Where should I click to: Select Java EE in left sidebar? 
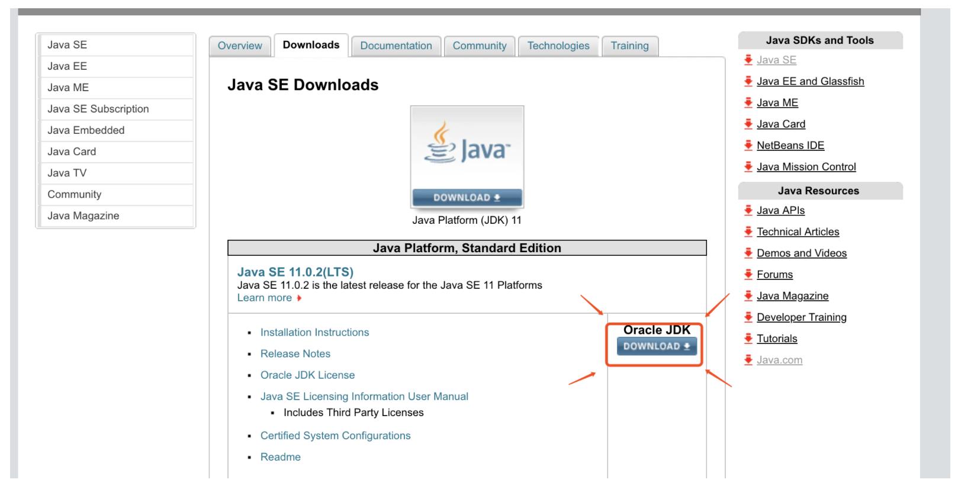pyautogui.click(x=117, y=66)
